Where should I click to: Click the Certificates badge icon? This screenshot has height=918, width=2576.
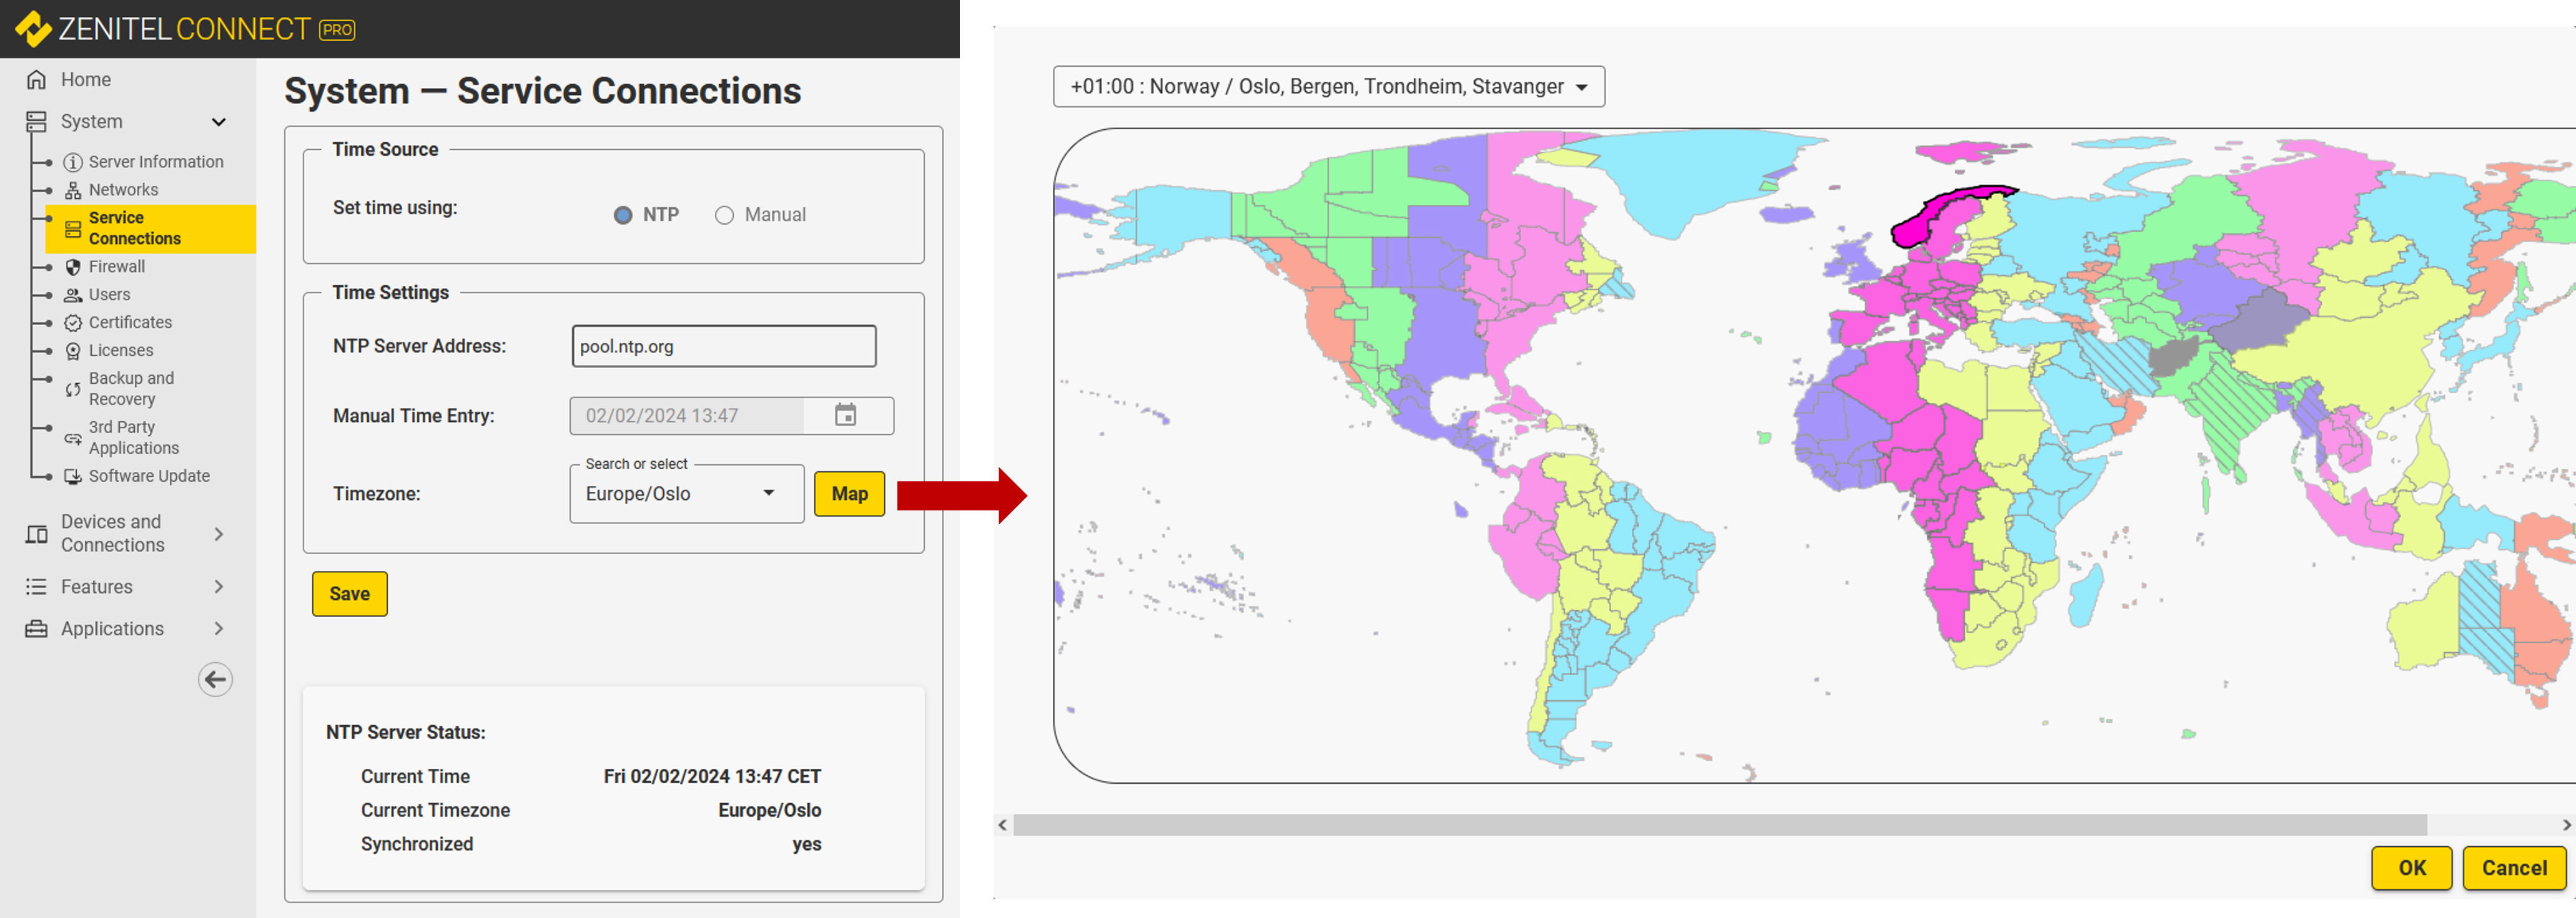(x=73, y=323)
